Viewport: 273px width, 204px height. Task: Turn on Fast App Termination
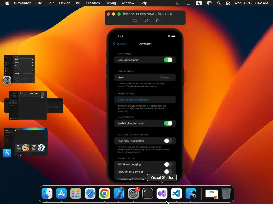point(168,141)
